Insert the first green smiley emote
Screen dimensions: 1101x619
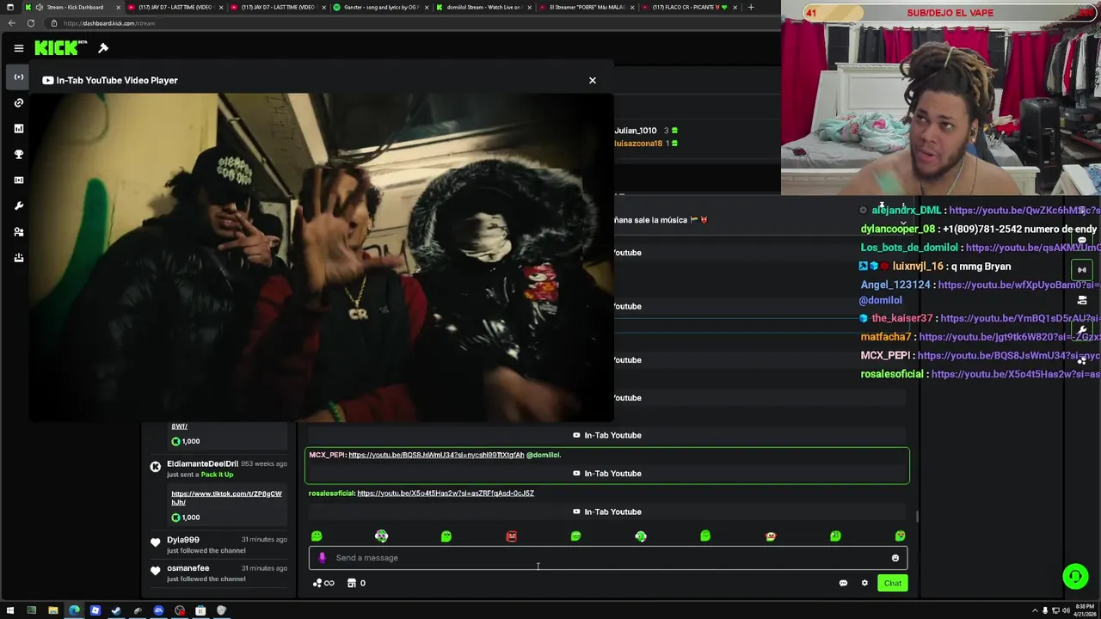coord(317,536)
